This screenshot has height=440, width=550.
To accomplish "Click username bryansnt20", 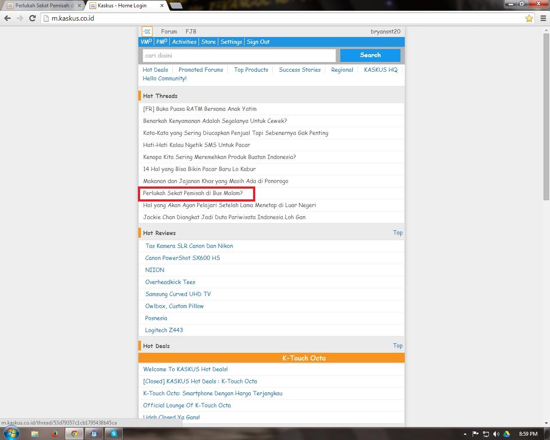I will coord(385,31).
